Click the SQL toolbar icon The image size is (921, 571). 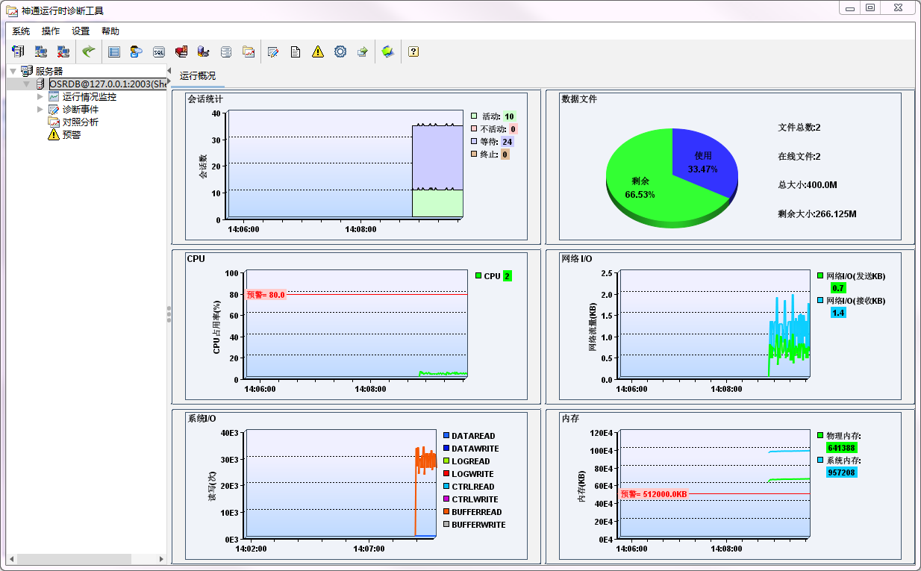pos(159,52)
